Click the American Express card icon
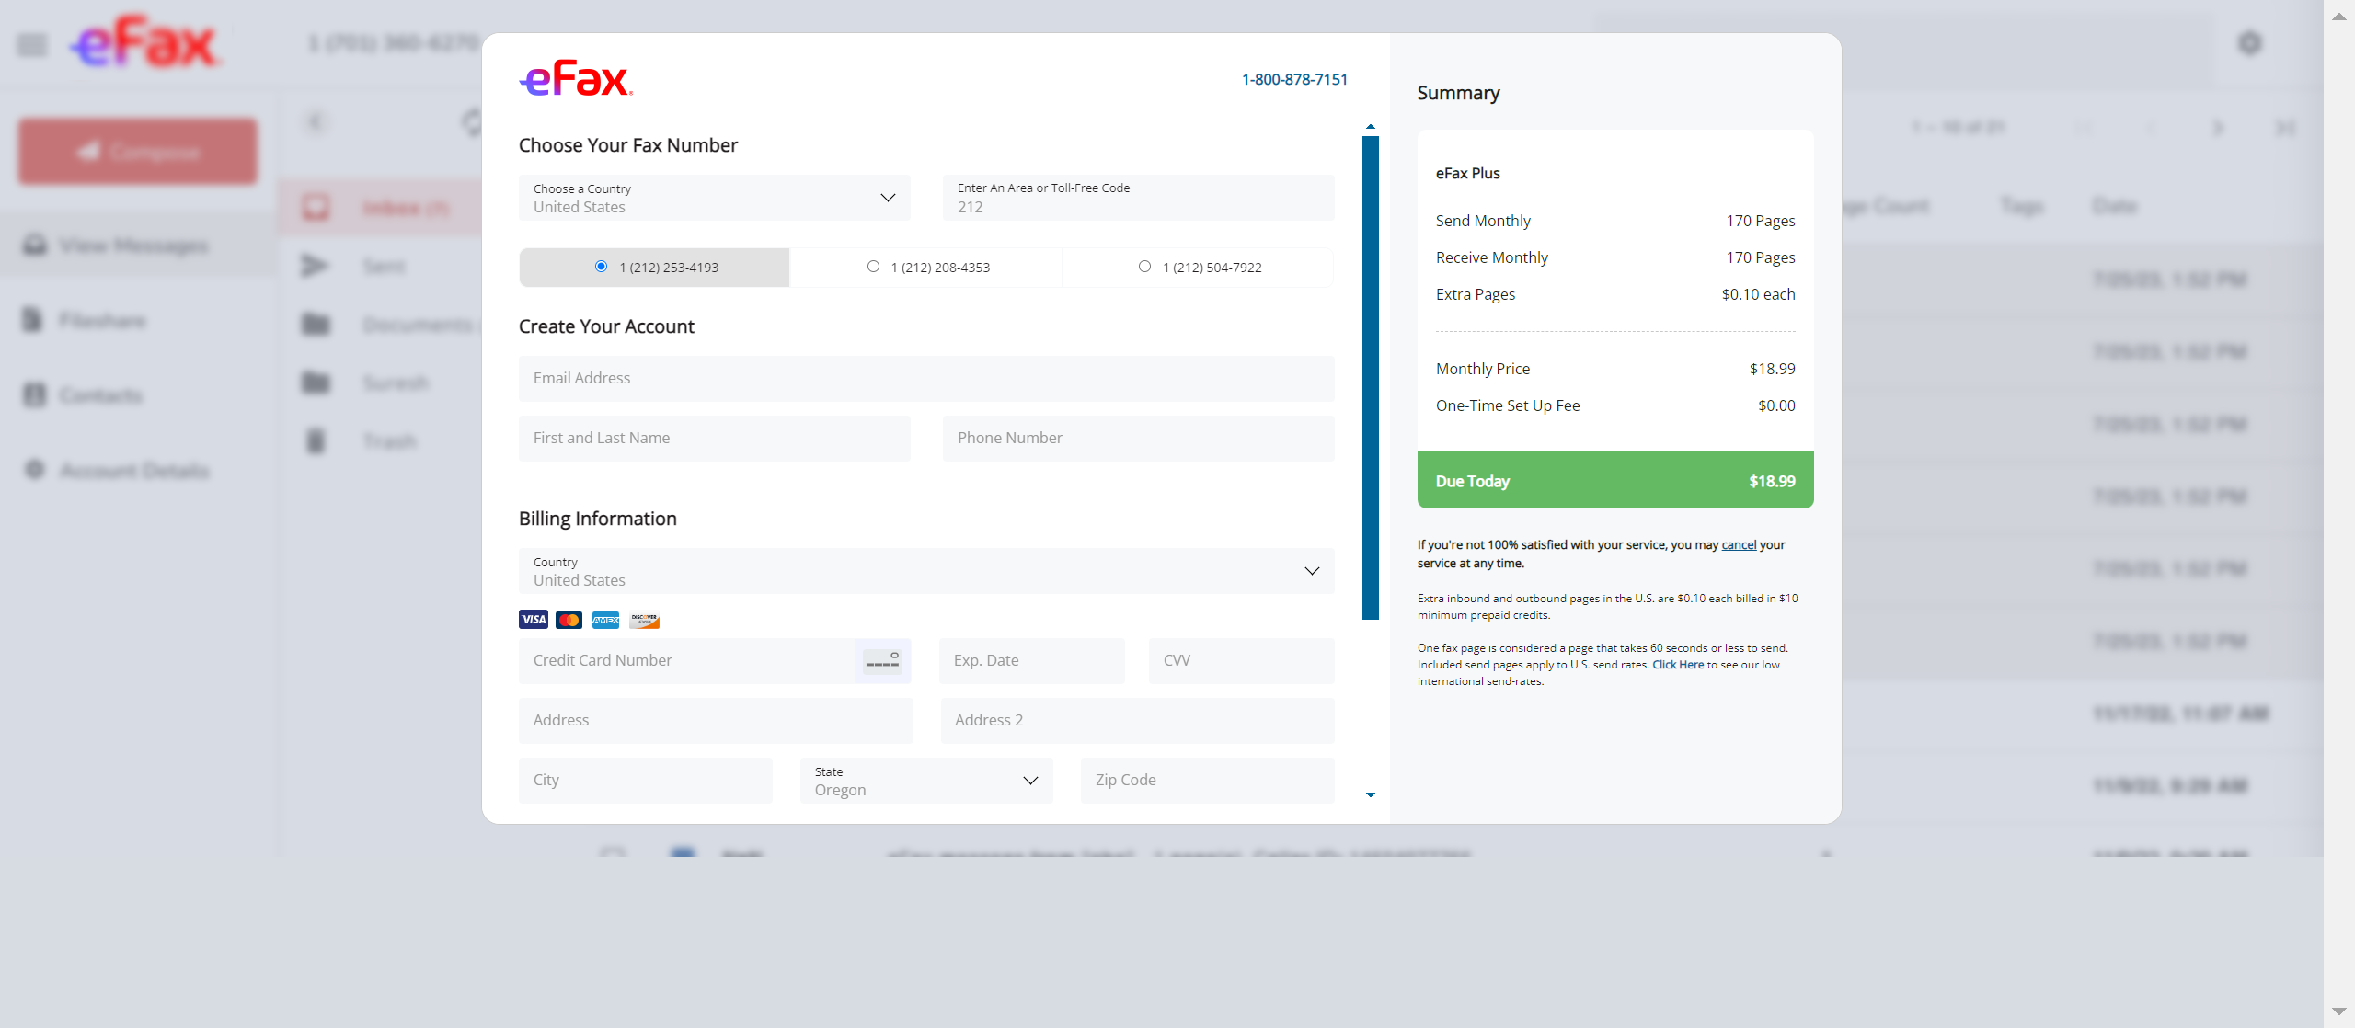 [605, 620]
